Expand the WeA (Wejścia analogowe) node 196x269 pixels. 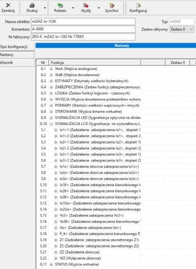51,69
